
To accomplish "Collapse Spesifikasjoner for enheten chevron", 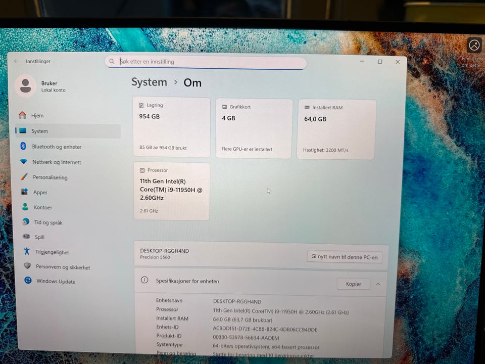I will tap(378, 284).
